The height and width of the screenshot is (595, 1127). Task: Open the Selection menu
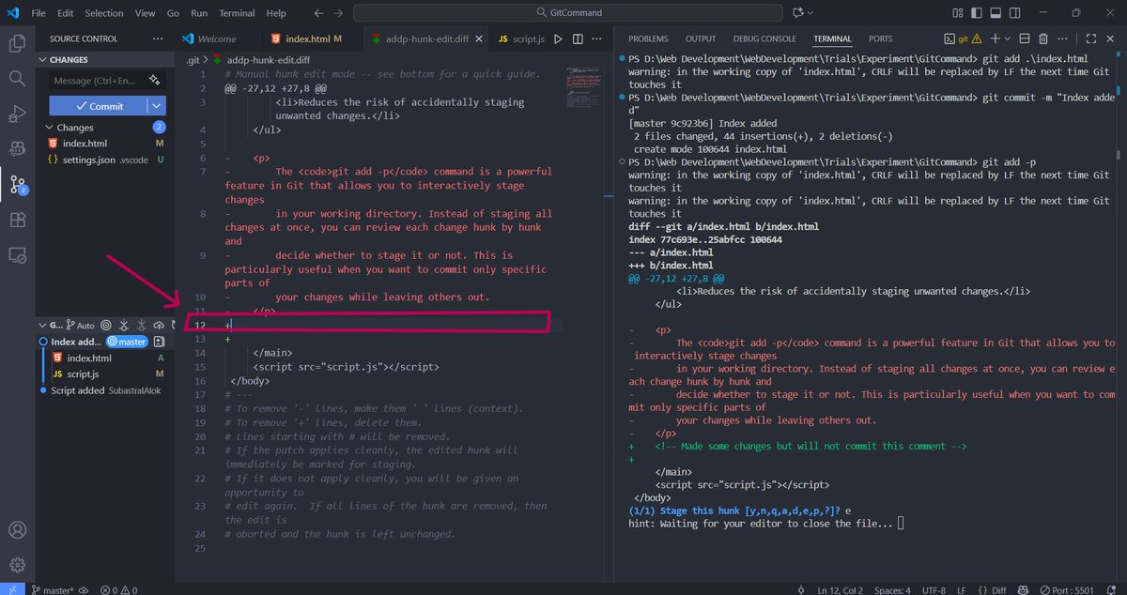click(x=103, y=13)
